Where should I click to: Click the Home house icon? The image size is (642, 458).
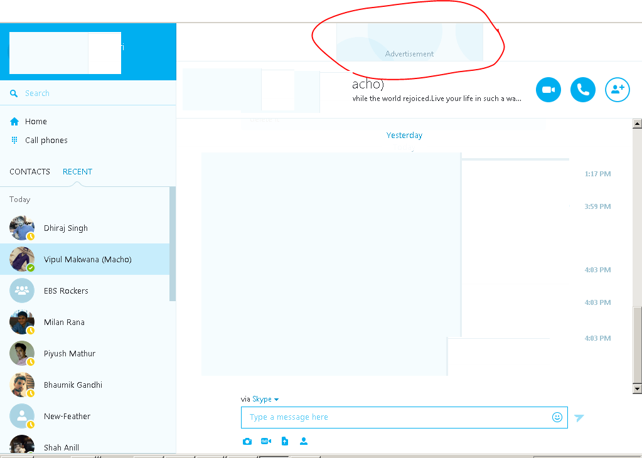pyautogui.click(x=14, y=122)
